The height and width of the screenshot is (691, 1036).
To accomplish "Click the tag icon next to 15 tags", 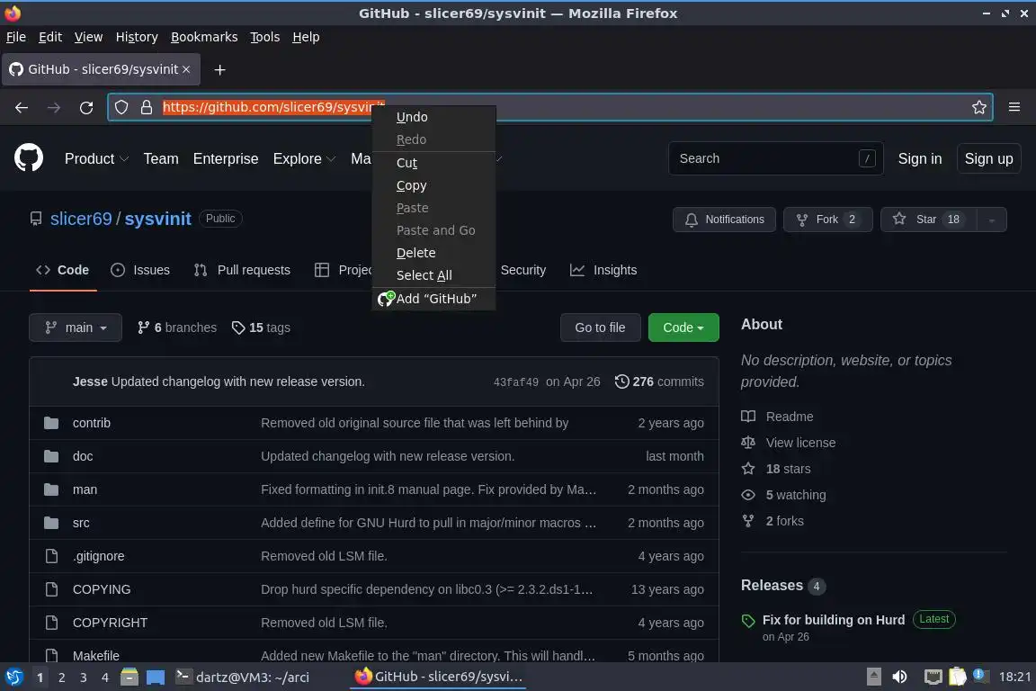I will tap(237, 328).
